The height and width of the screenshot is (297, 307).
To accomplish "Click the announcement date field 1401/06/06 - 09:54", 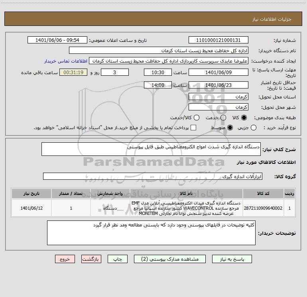I will pos(57,40).
